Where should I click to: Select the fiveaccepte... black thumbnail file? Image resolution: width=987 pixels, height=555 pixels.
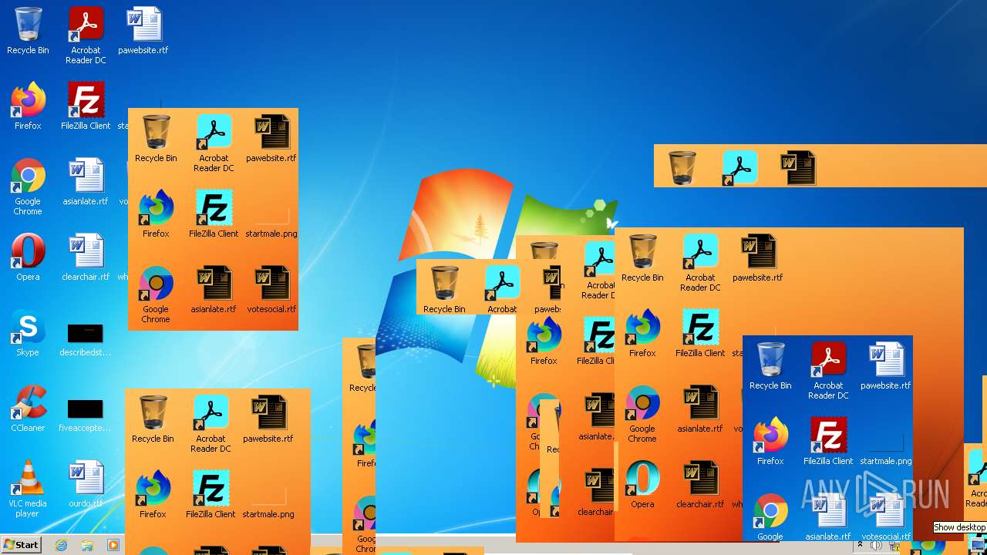[86, 415]
